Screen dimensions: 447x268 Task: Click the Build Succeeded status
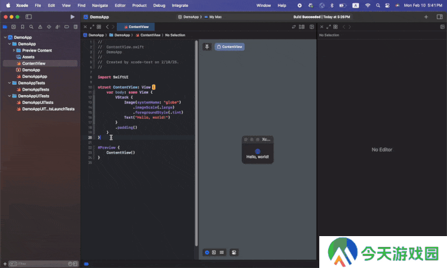coord(322,17)
